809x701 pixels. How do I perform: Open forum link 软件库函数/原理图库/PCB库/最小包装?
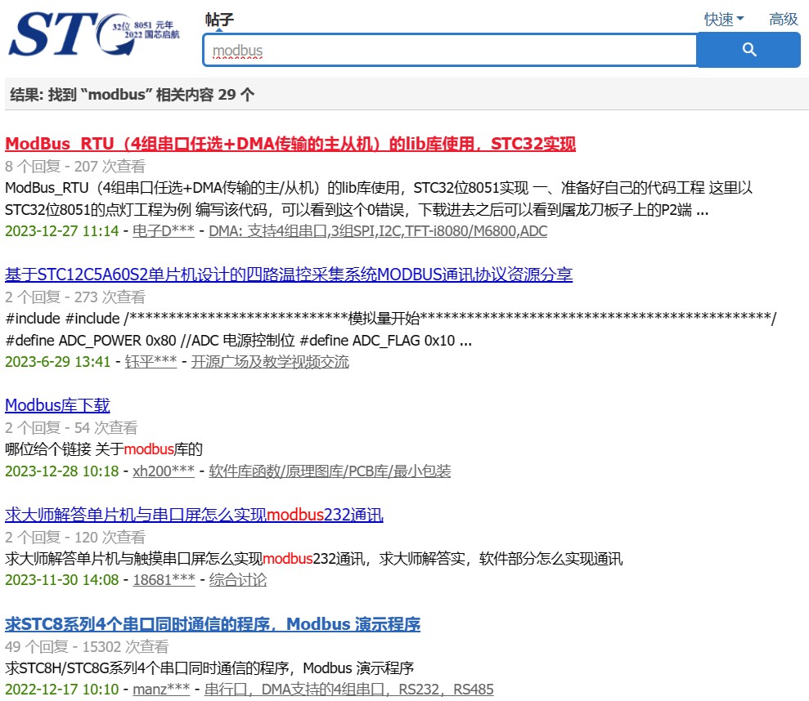[330, 471]
